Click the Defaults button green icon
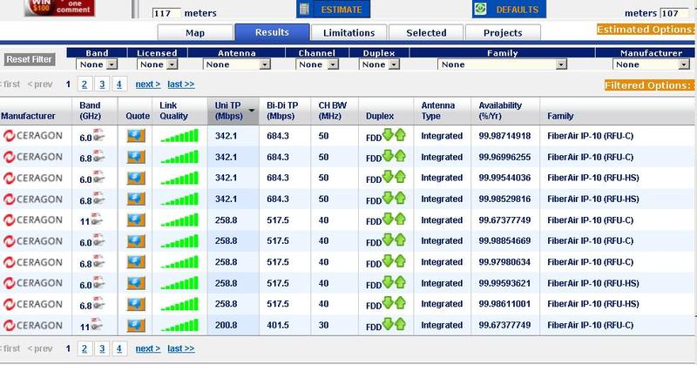The image size is (697, 365). click(480, 9)
